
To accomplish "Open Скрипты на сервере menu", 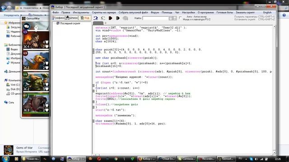I will (104, 13).
